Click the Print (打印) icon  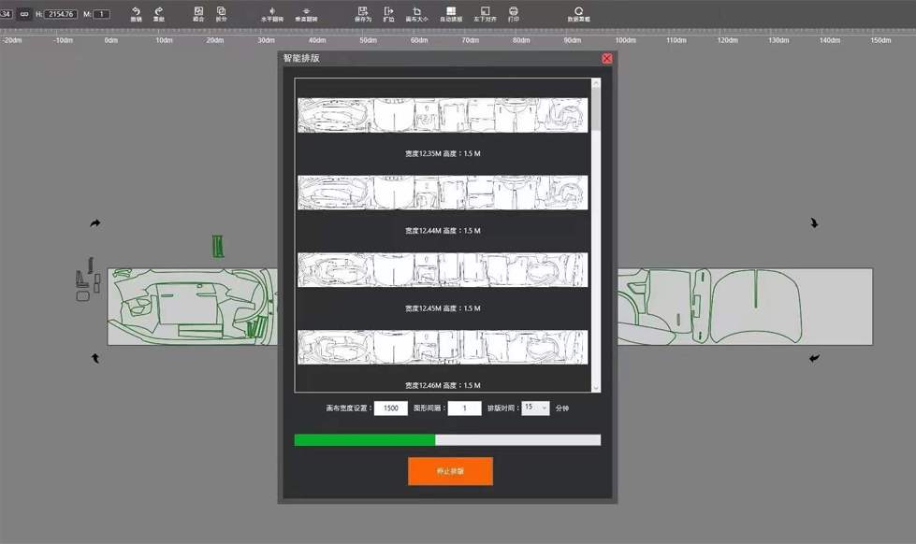tap(513, 13)
